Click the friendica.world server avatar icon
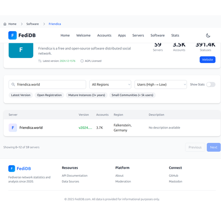This screenshot has width=221, height=208. tap(13, 128)
